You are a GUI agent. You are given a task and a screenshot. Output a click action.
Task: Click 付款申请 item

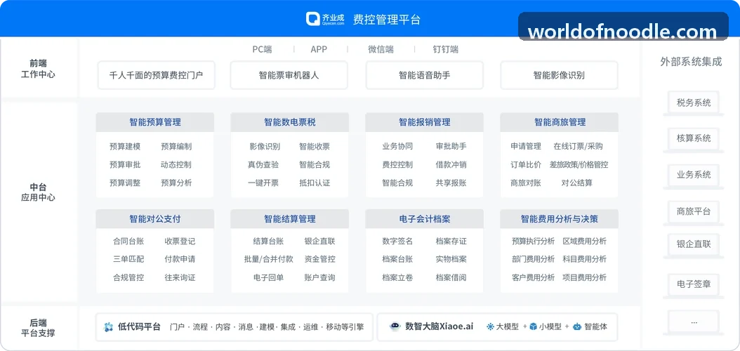180,259
